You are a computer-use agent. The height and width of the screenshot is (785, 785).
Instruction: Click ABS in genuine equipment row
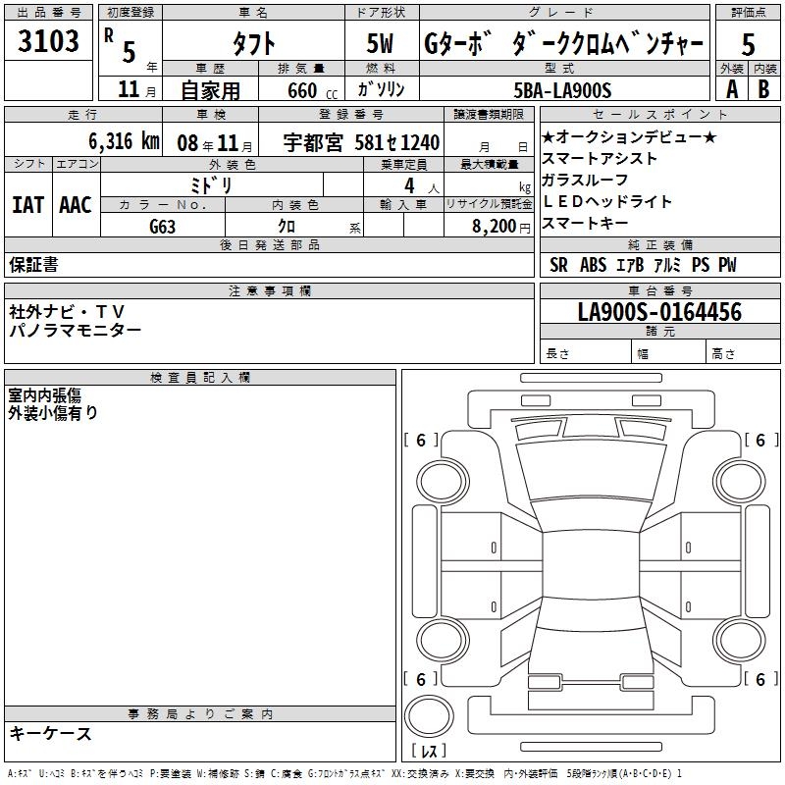click(x=594, y=265)
